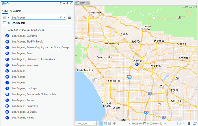Select the 地图 view tab
This screenshot has width=198, height=126.
pyautogui.click(x=82, y=3)
